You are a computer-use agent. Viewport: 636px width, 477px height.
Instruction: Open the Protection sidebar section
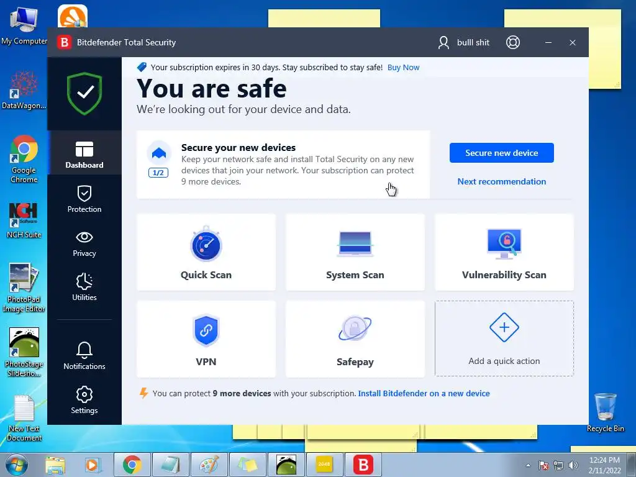pyautogui.click(x=84, y=199)
